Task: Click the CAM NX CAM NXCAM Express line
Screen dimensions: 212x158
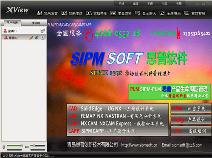Action: click(x=116, y=124)
